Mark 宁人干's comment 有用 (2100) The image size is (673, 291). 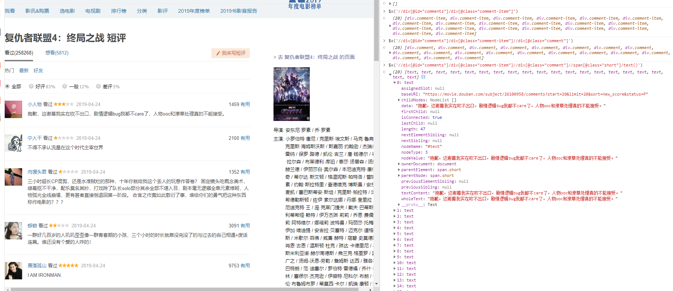[245, 138]
